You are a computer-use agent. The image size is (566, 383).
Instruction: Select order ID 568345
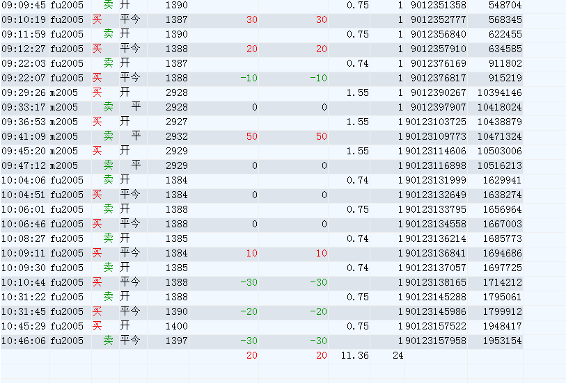pos(505,20)
